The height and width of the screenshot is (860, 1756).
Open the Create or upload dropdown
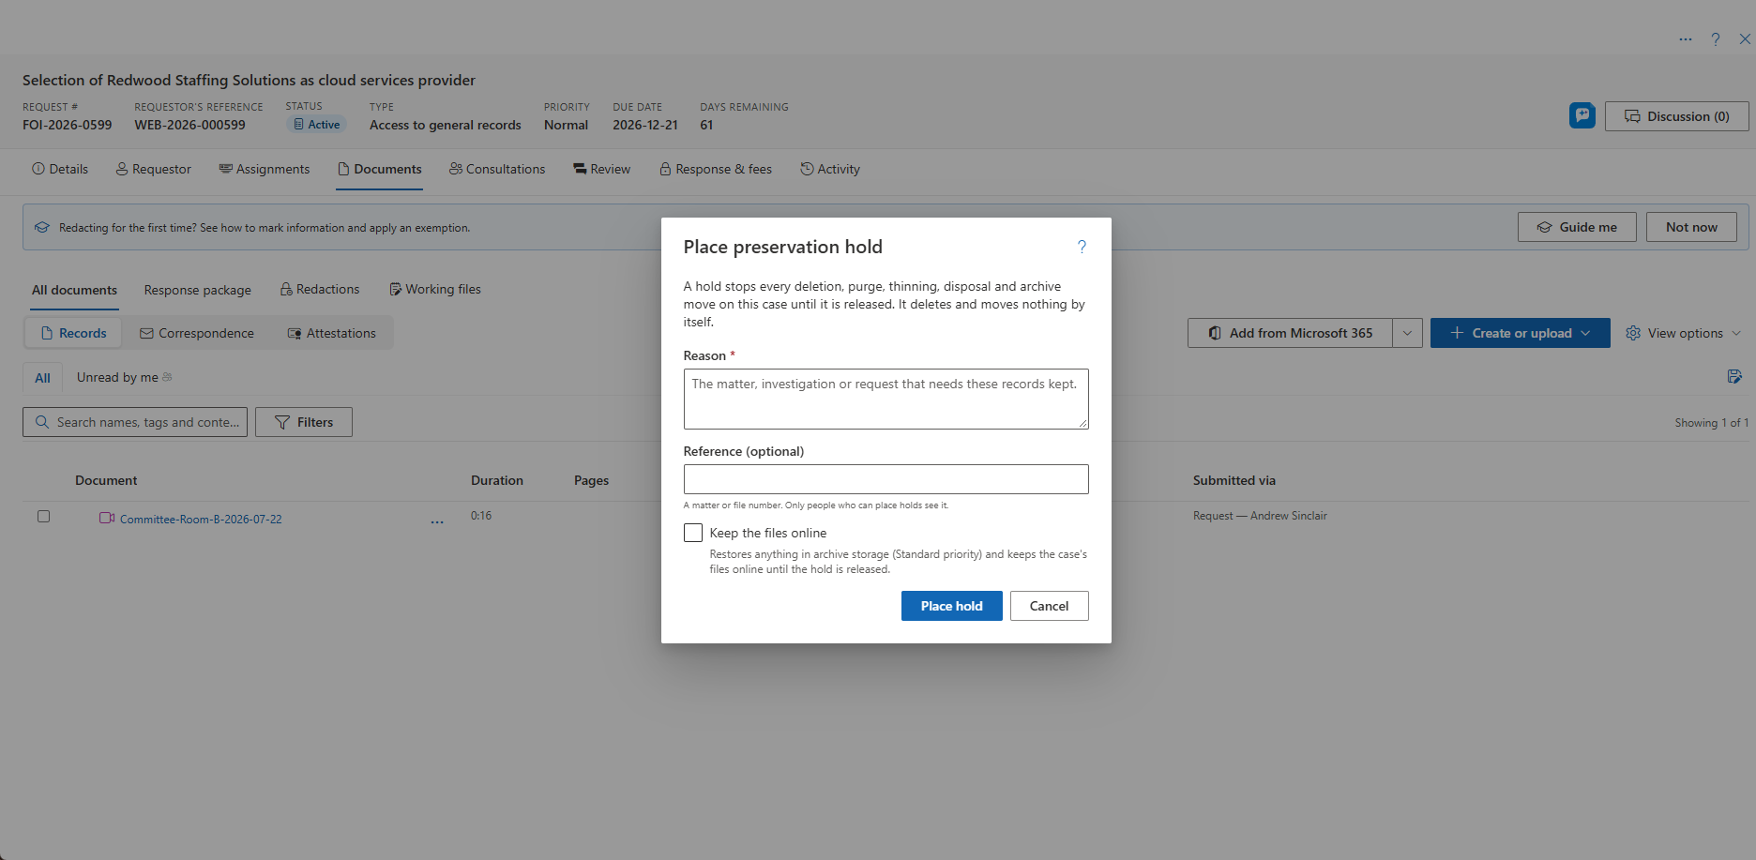pos(1520,333)
